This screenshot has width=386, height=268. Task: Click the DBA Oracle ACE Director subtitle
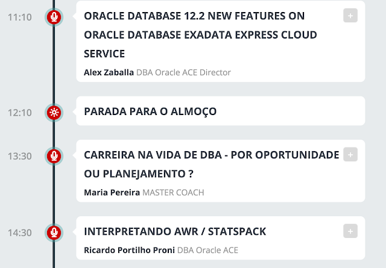(183, 72)
